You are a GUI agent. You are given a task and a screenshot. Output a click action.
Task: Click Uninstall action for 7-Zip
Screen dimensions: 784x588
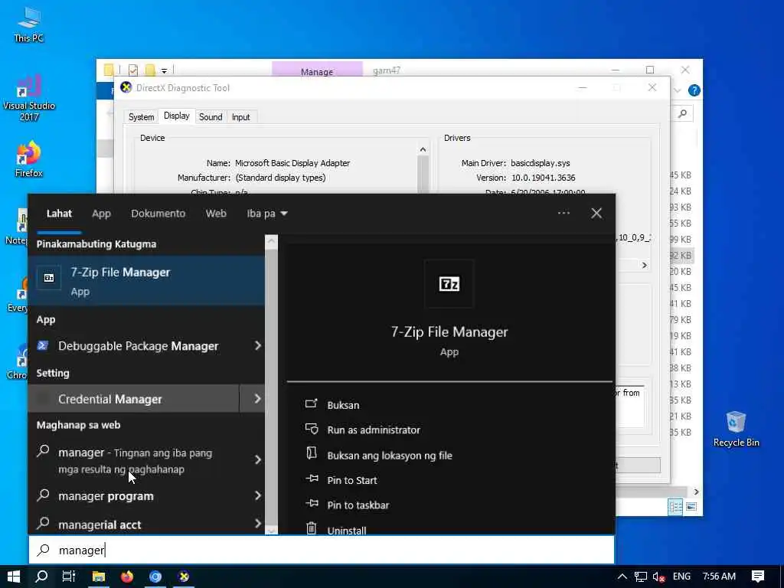pos(347,530)
